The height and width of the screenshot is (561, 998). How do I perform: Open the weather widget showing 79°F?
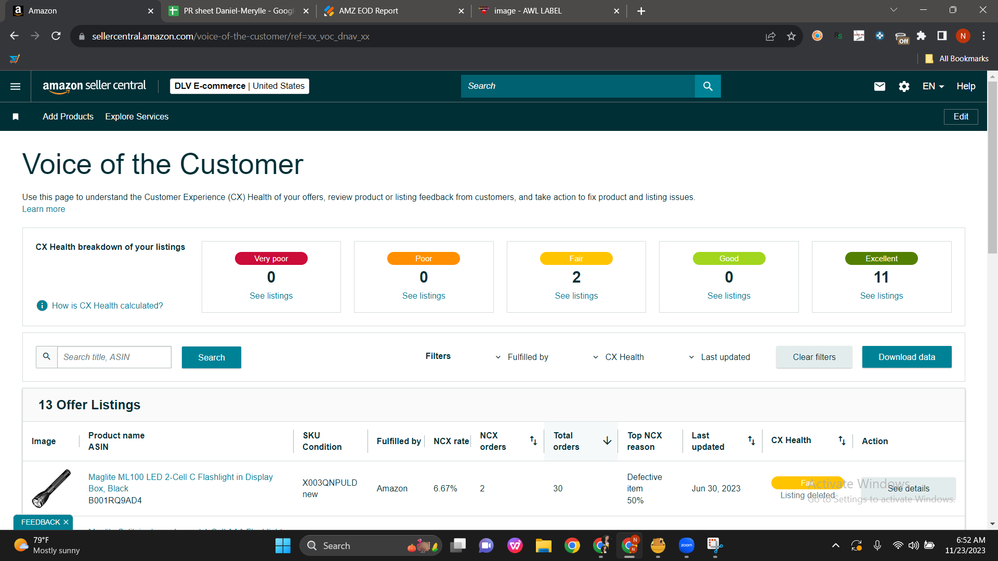(47, 545)
